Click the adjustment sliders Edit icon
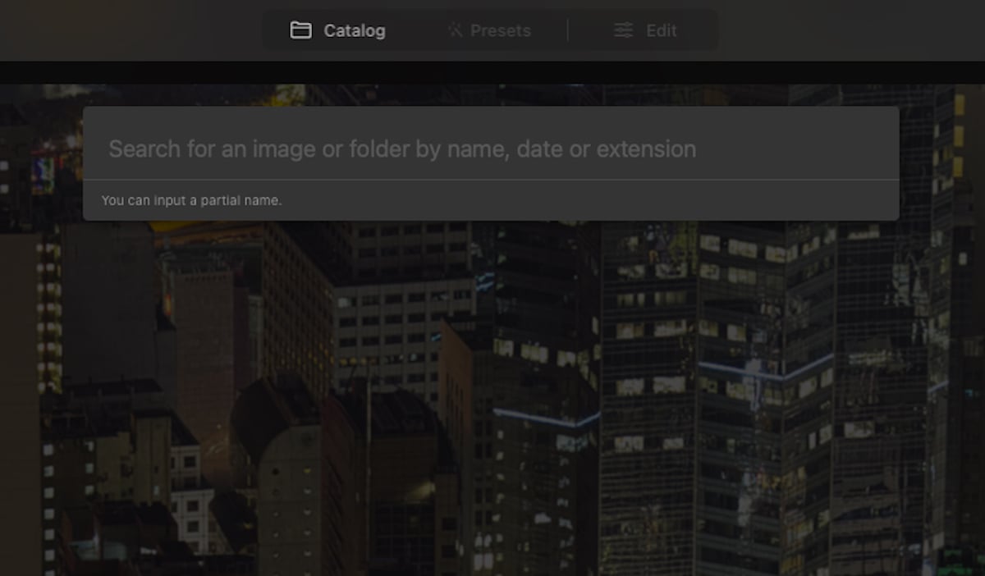Image resolution: width=985 pixels, height=576 pixels. (x=622, y=30)
